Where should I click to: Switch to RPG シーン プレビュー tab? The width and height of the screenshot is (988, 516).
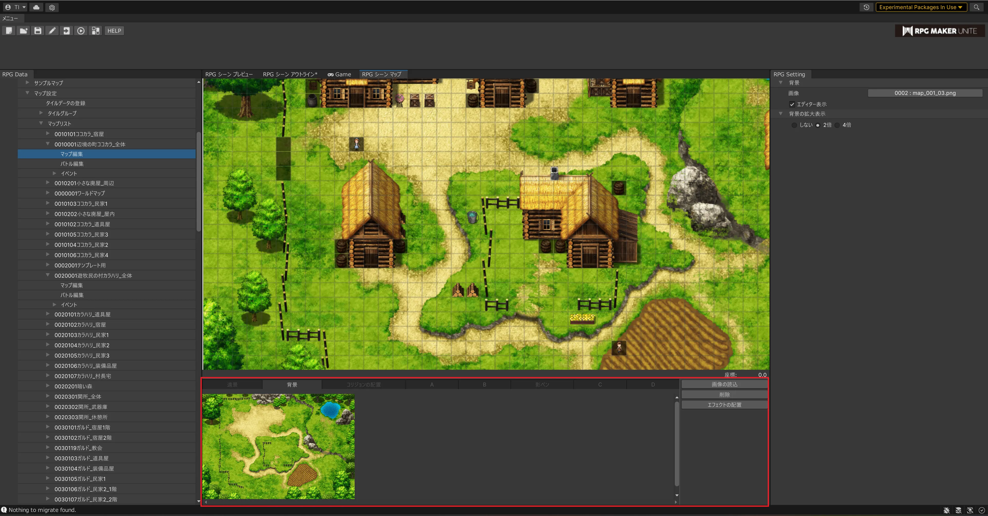coord(229,74)
